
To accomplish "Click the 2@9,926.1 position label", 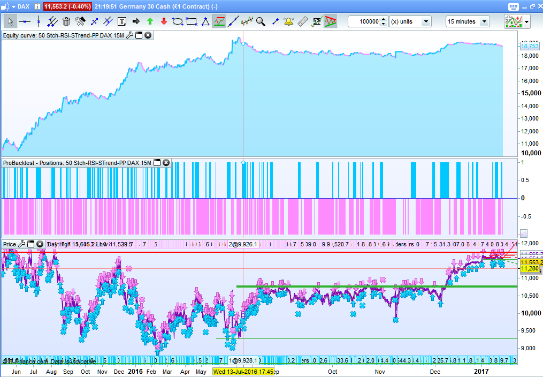I will coord(243,244).
